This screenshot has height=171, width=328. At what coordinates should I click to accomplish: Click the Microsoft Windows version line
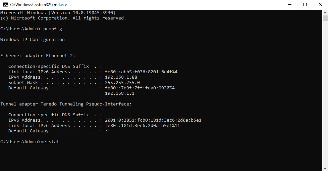(x=58, y=12)
